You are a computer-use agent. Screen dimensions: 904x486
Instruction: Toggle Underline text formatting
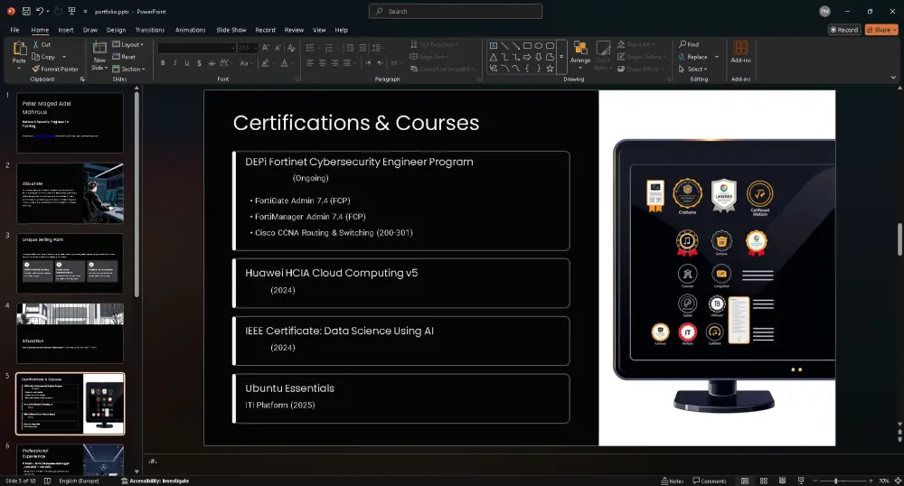coord(188,63)
